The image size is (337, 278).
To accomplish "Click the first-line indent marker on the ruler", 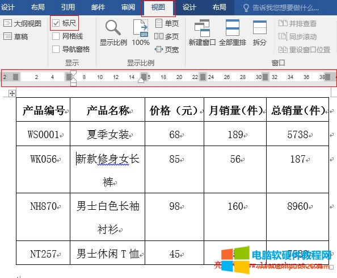I will pyautogui.click(x=74, y=73).
